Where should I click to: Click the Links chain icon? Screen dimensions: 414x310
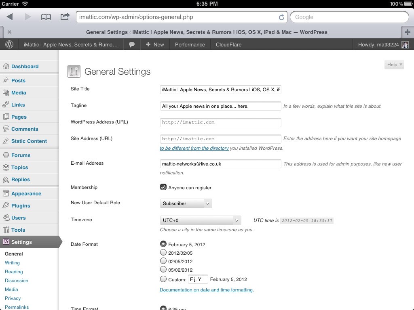[6, 105]
